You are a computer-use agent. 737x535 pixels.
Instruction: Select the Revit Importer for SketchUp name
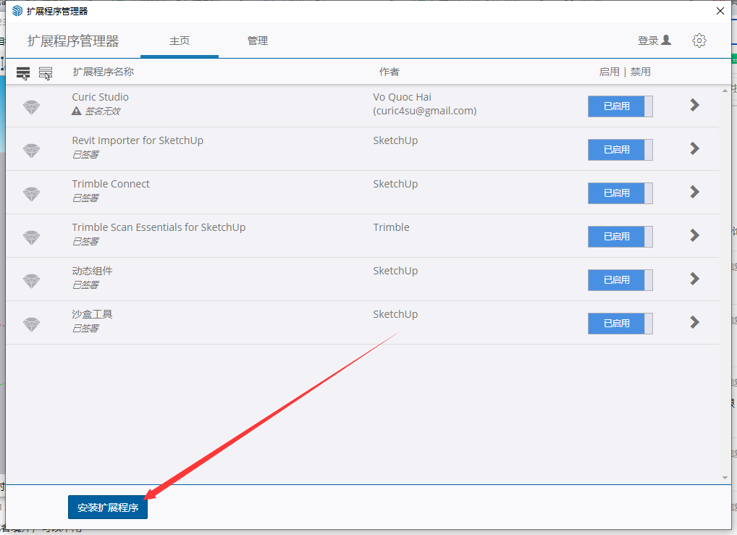[x=138, y=140]
